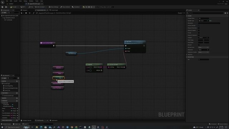Image resolution: width=229 pixels, height=129 pixels.
Task: Open Class Settings
Action: (x=53, y=7)
